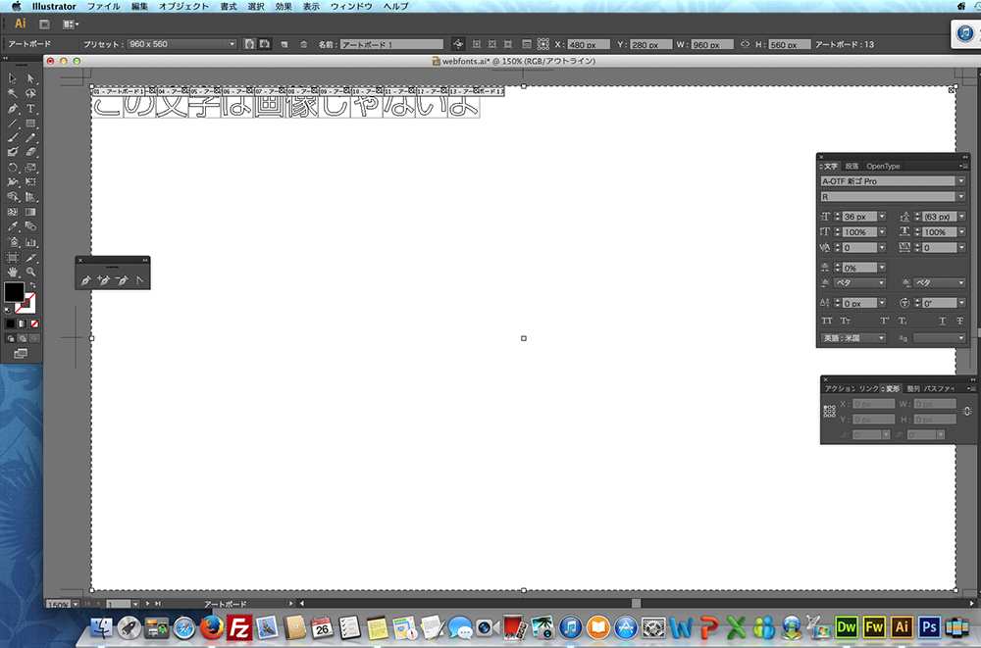981x648 pixels.
Task: Switch to the OpenType tab
Action: click(883, 166)
